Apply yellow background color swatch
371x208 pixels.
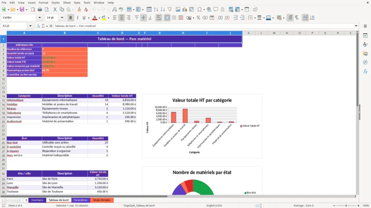tap(104, 18)
